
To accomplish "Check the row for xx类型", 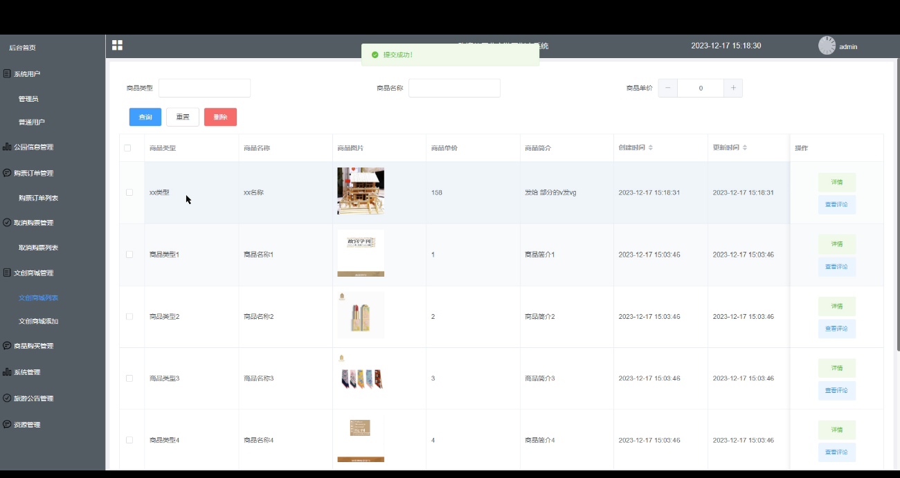I will (129, 192).
